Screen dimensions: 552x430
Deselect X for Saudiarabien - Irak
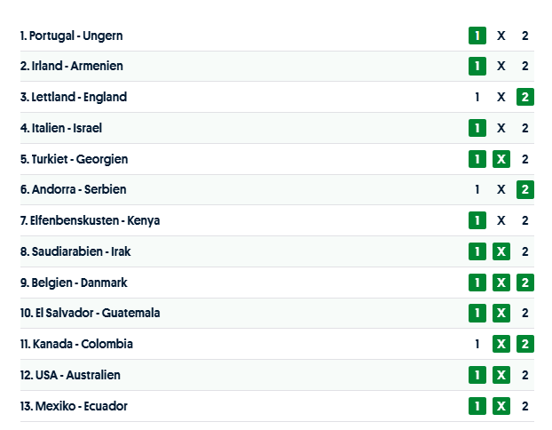(501, 251)
